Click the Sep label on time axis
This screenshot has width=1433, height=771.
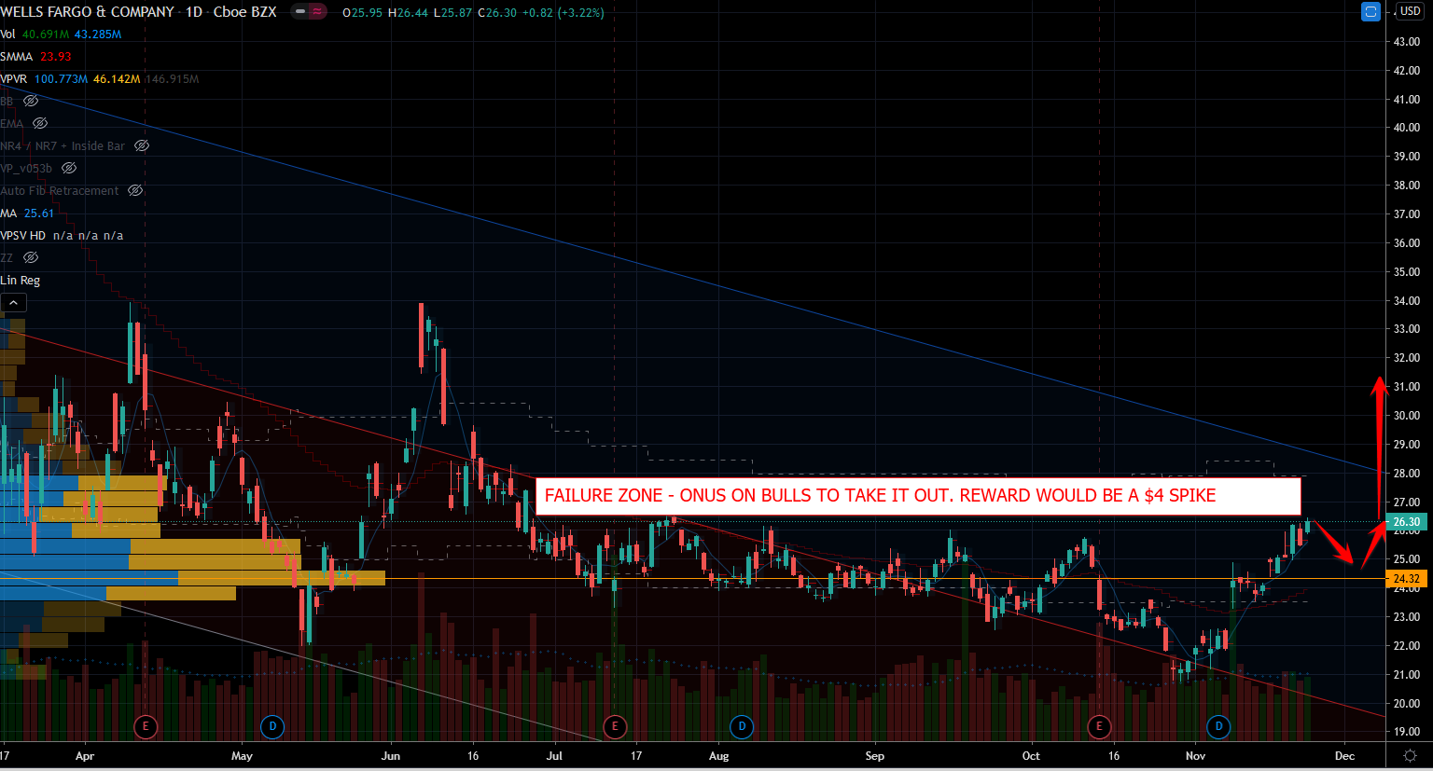[x=874, y=756]
